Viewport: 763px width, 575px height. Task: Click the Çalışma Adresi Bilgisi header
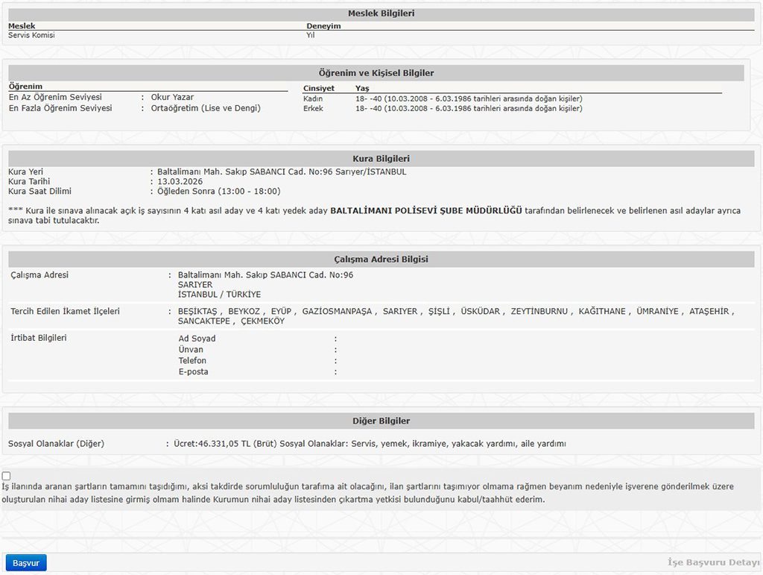click(x=381, y=259)
